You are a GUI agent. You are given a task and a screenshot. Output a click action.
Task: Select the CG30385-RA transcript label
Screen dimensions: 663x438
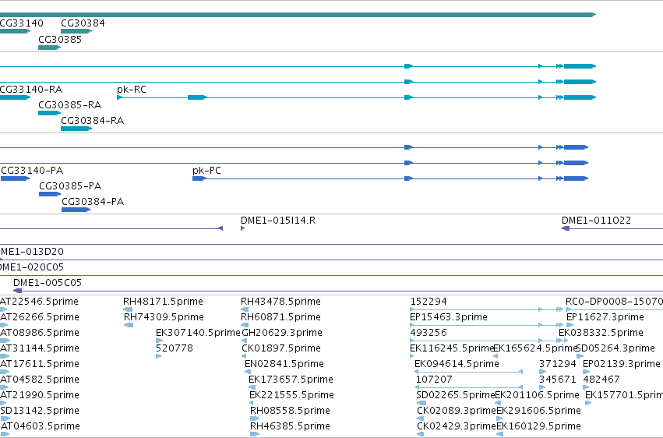tap(70, 105)
